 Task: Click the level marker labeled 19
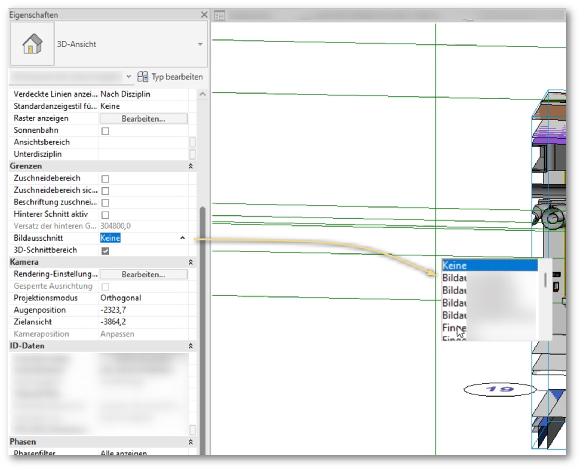500,389
